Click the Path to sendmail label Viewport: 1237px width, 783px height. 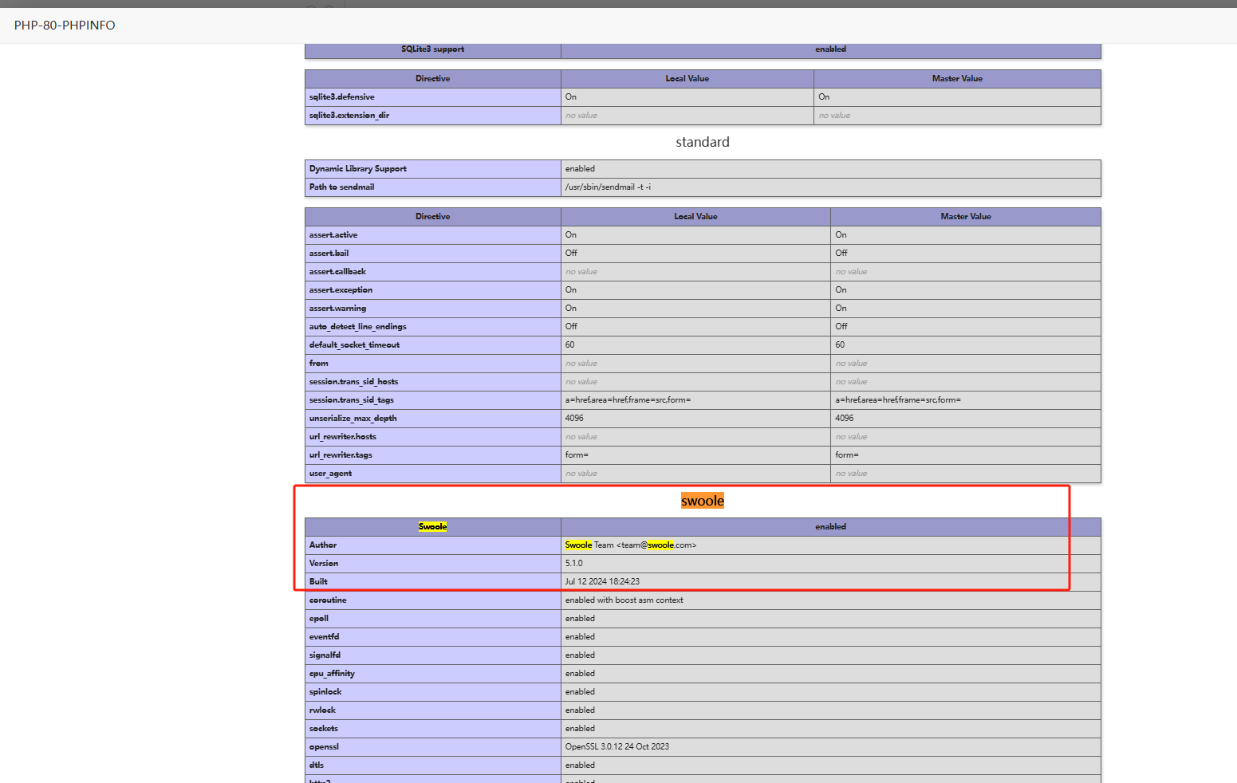[x=342, y=187]
